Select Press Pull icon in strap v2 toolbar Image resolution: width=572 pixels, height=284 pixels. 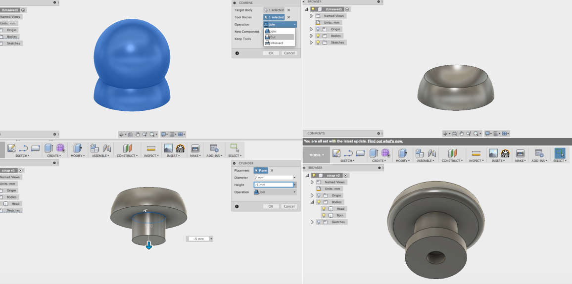(402, 153)
